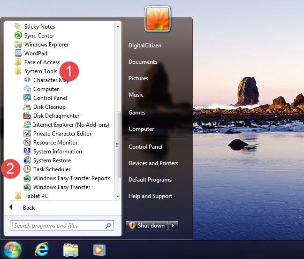This screenshot has width=304, height=259.
Task: Click the Computer icon under System Tools
Action: click(x=27, y=89)
